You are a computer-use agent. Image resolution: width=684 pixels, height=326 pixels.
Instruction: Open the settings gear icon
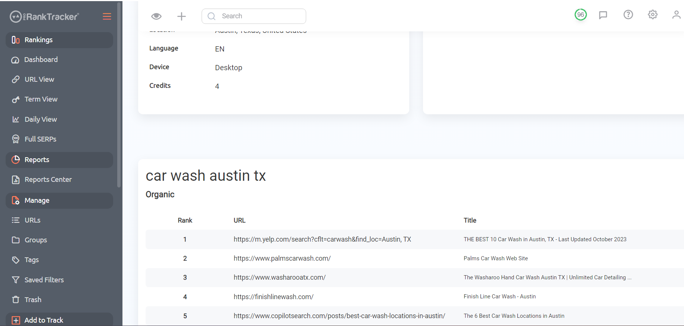(653, 15)
